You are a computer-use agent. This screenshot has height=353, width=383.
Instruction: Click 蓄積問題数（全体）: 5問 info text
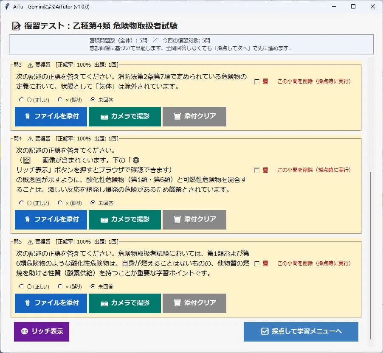click(118, 41)
